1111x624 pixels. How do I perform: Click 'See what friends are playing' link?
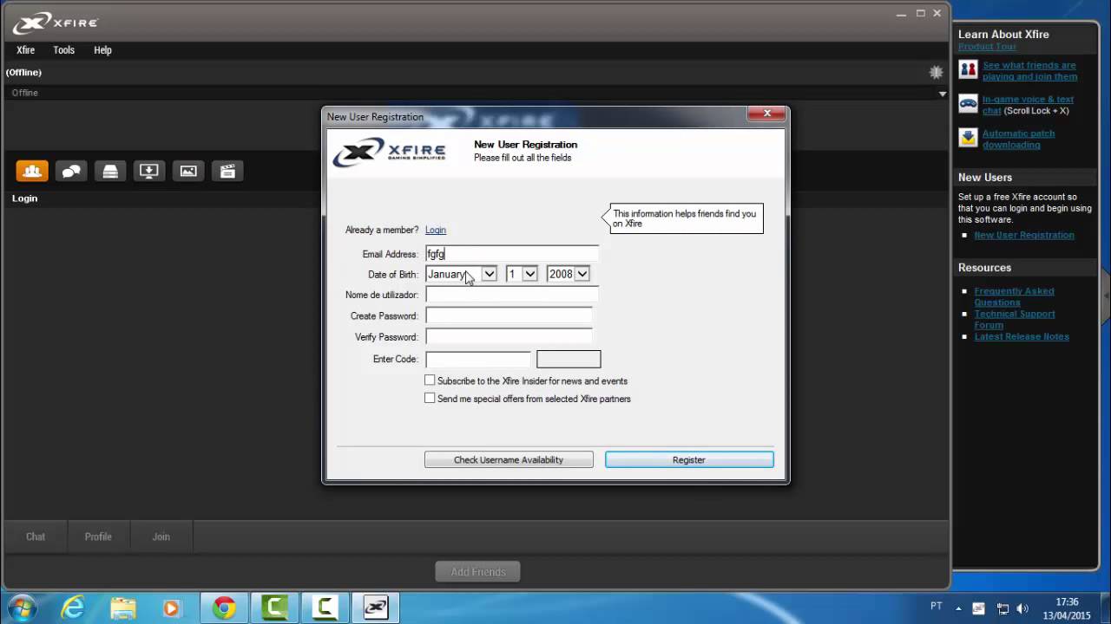1030,71
